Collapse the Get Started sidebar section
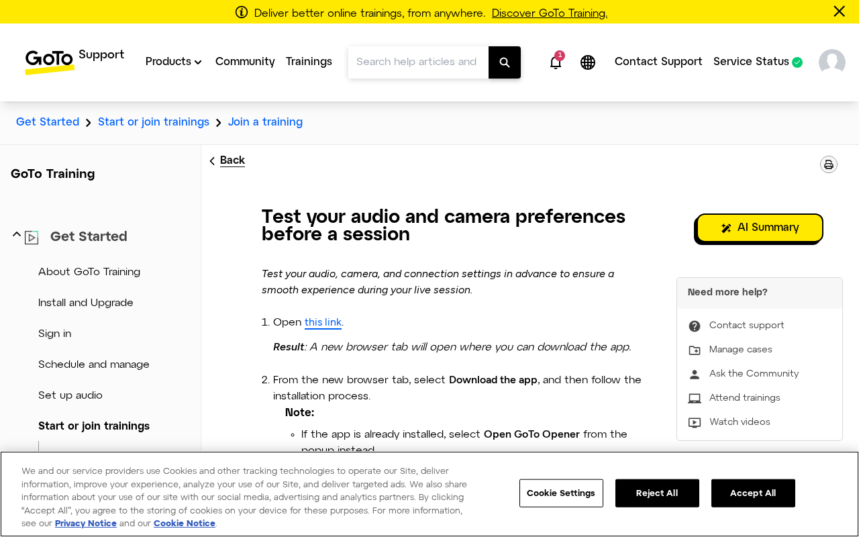The width and height of the screenshot is (859, 537). 17,234
